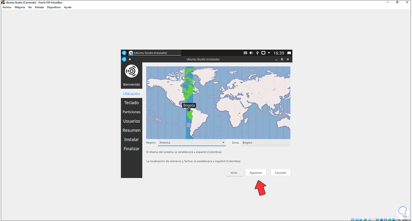
Task: Minimize the Ubuntu Studio Instalador window
Action: [276, 59]
